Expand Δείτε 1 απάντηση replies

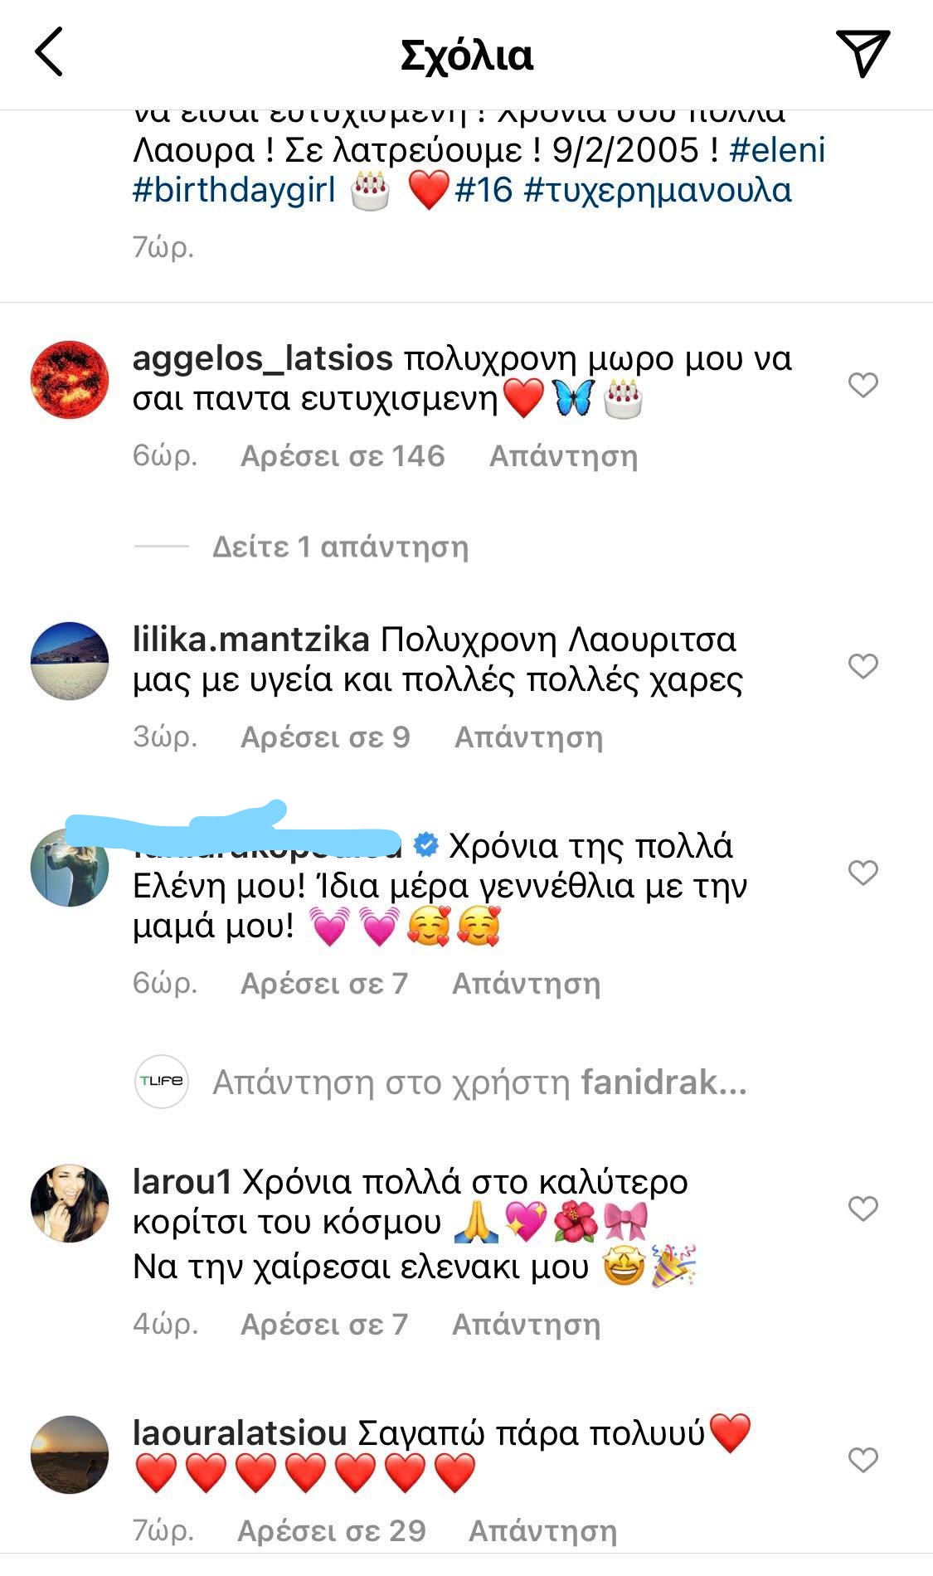pyautogui.click(x=340, y=547)
